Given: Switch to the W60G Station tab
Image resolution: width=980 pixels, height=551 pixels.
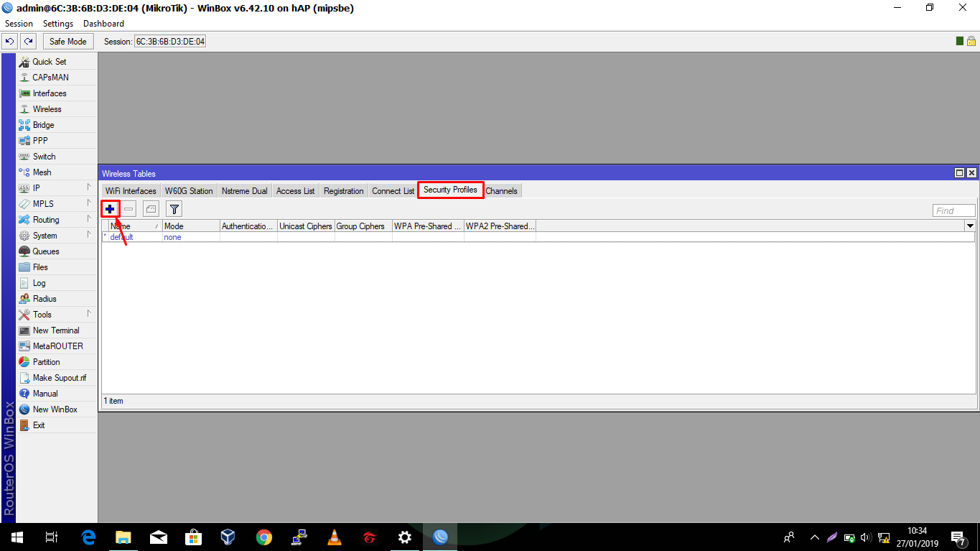Looking at the screenshot, I should point(189,191).
